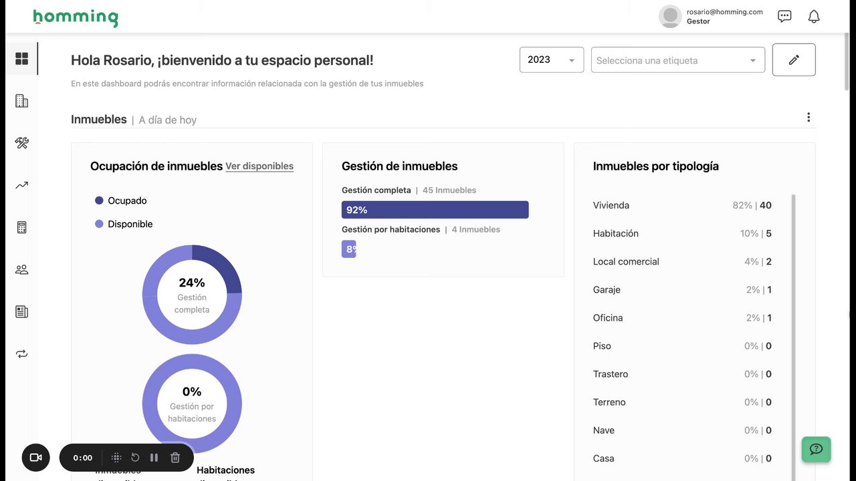Click the 92% Gestión completa bar
The width and height of the screenshot is (856, 481).
coord(435,210)
